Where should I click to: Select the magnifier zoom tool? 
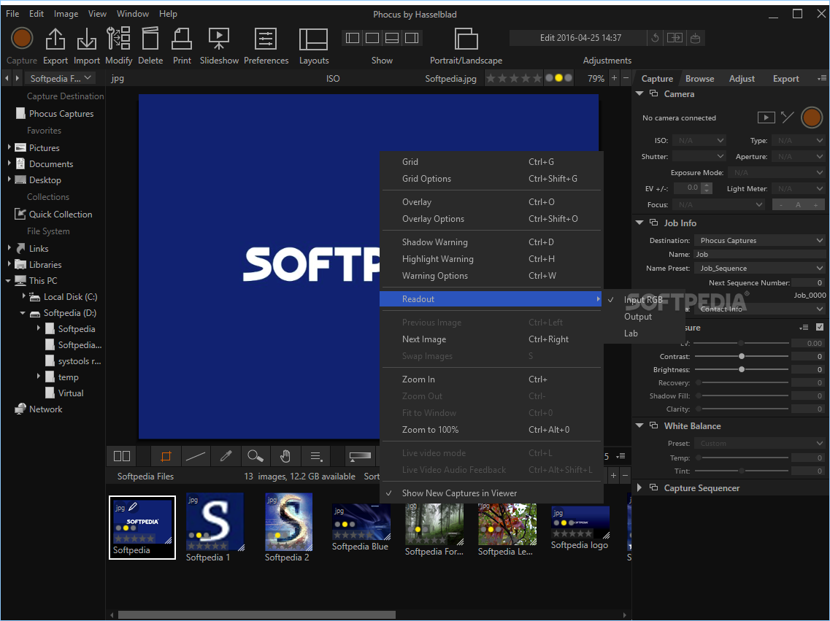click(255, 456)
